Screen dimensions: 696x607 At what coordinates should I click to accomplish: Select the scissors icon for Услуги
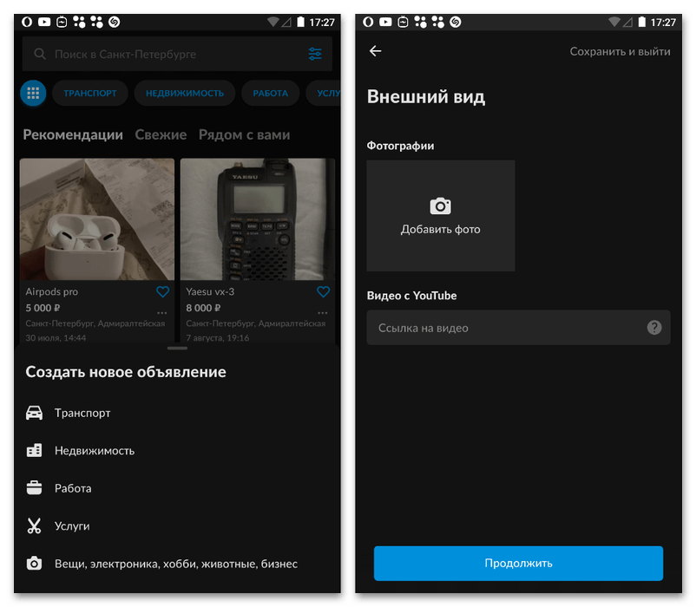tap(34, 525)
